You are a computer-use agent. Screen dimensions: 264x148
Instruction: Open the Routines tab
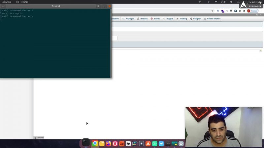(142, 19)
